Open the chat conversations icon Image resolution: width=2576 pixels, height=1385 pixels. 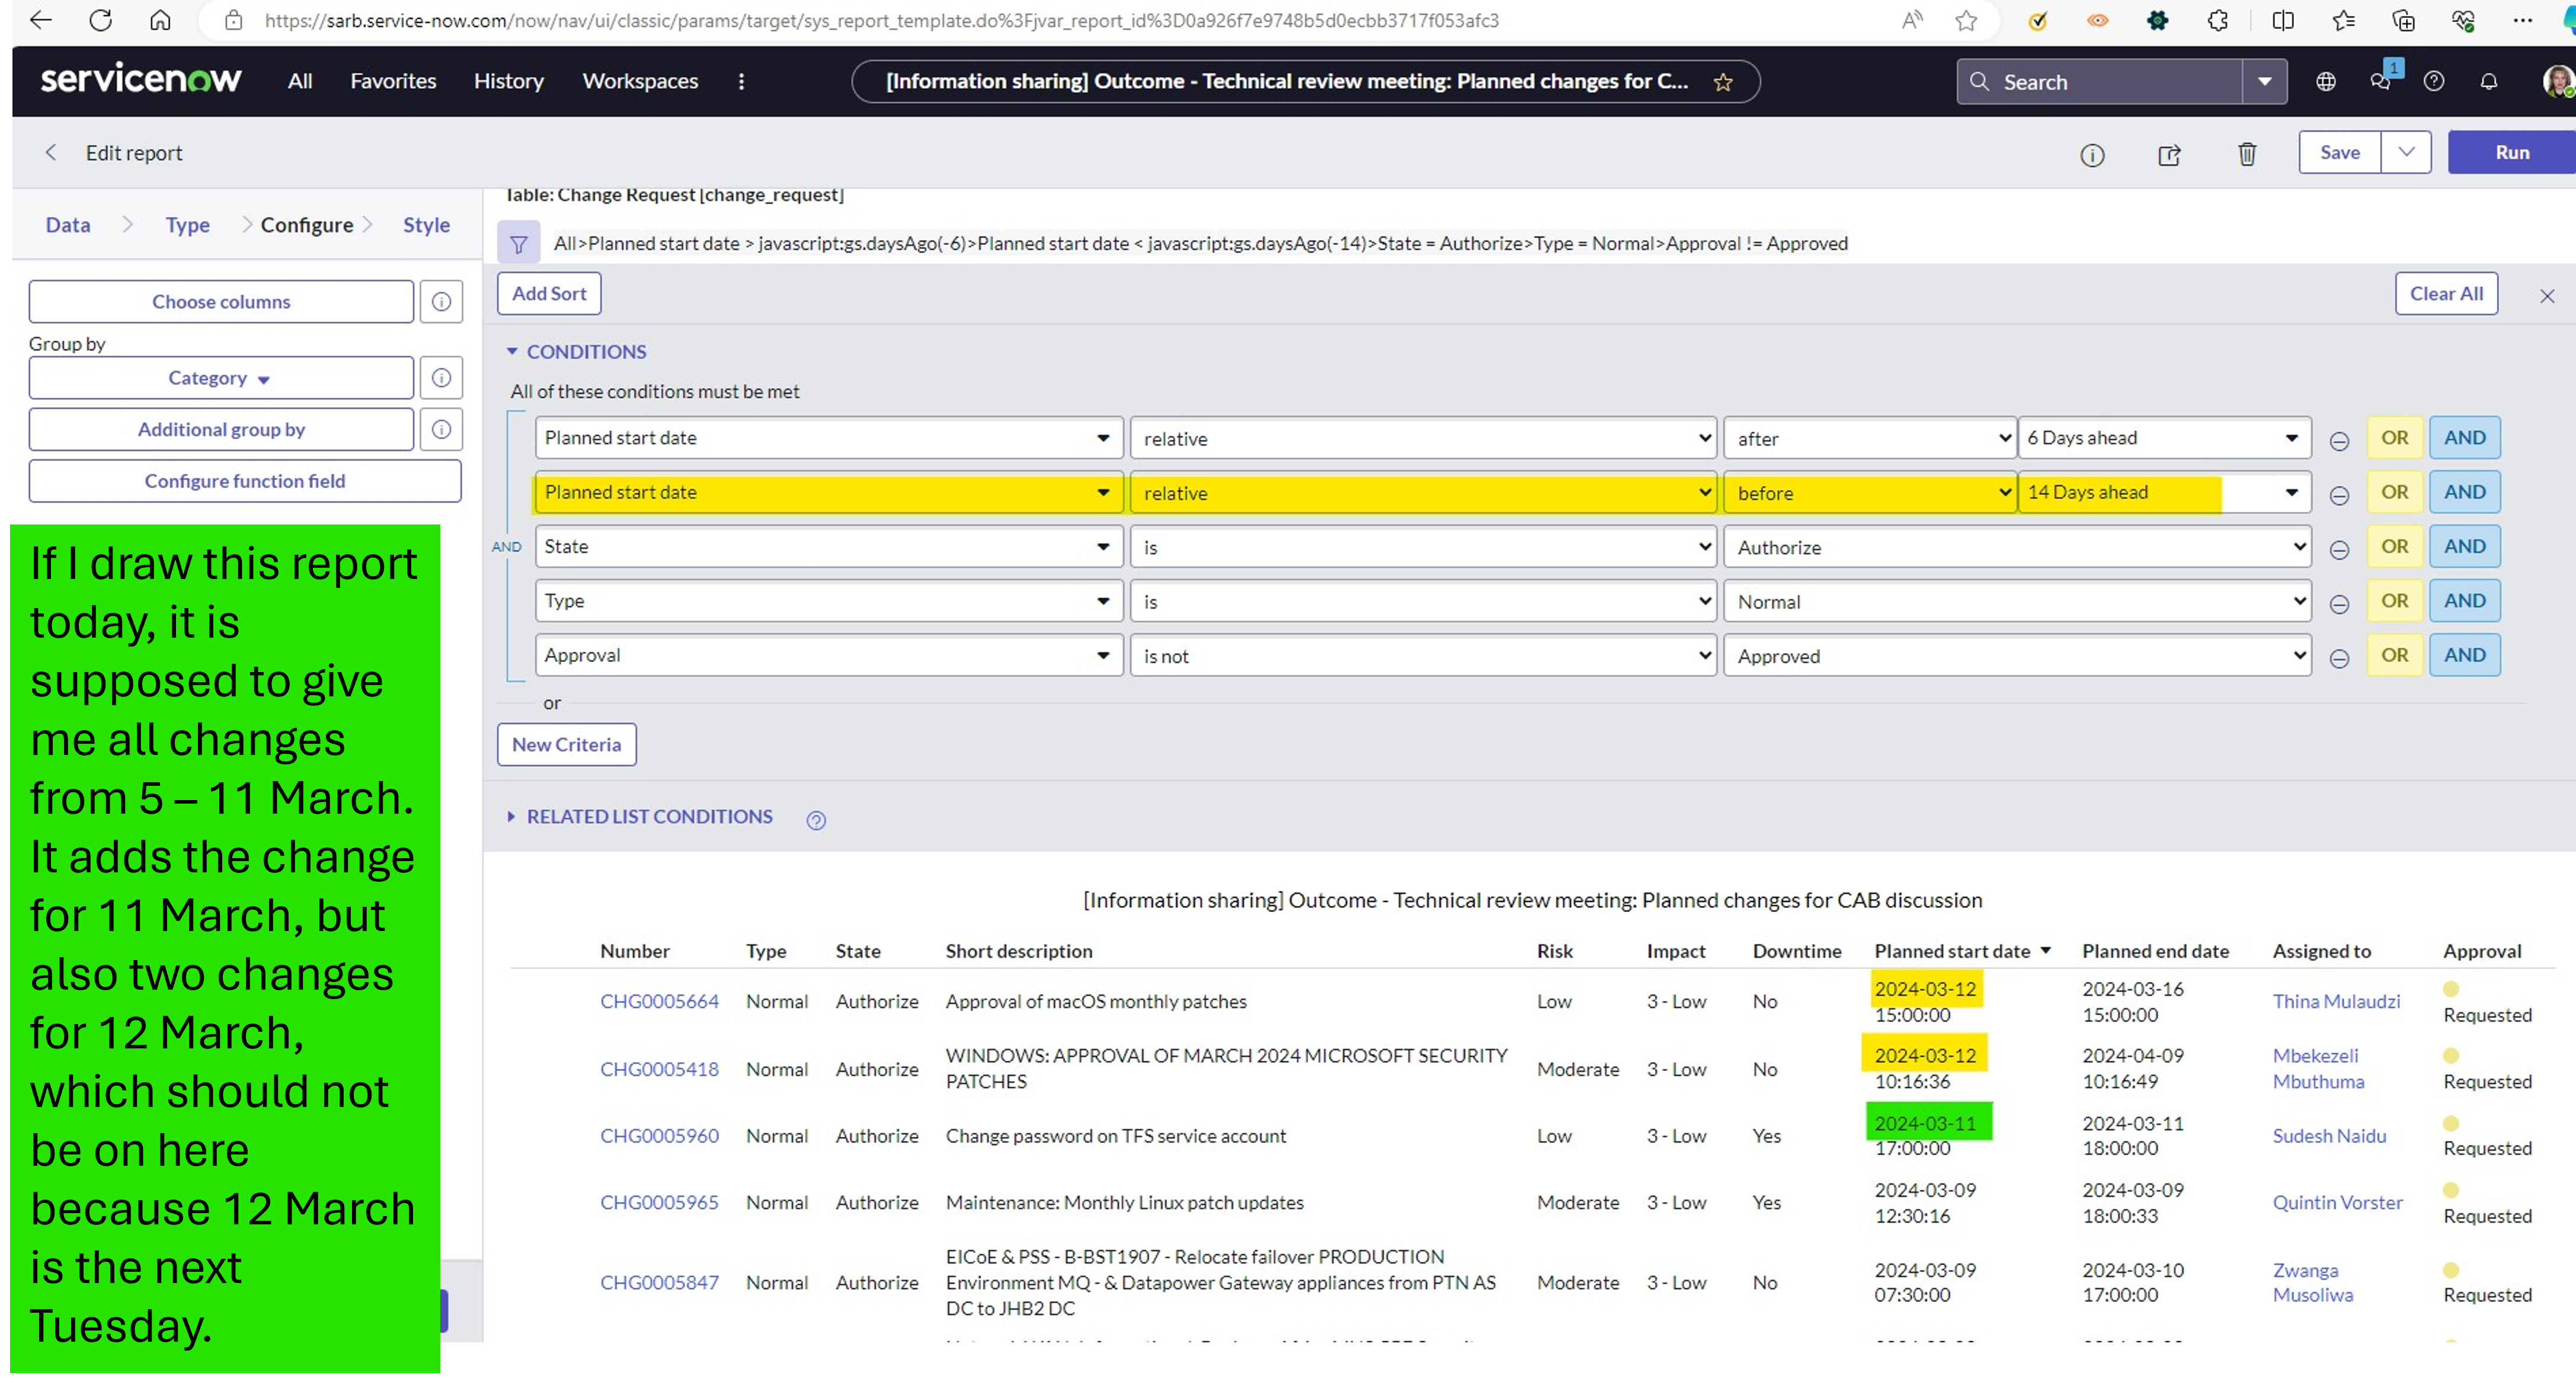coord(2381,82)
